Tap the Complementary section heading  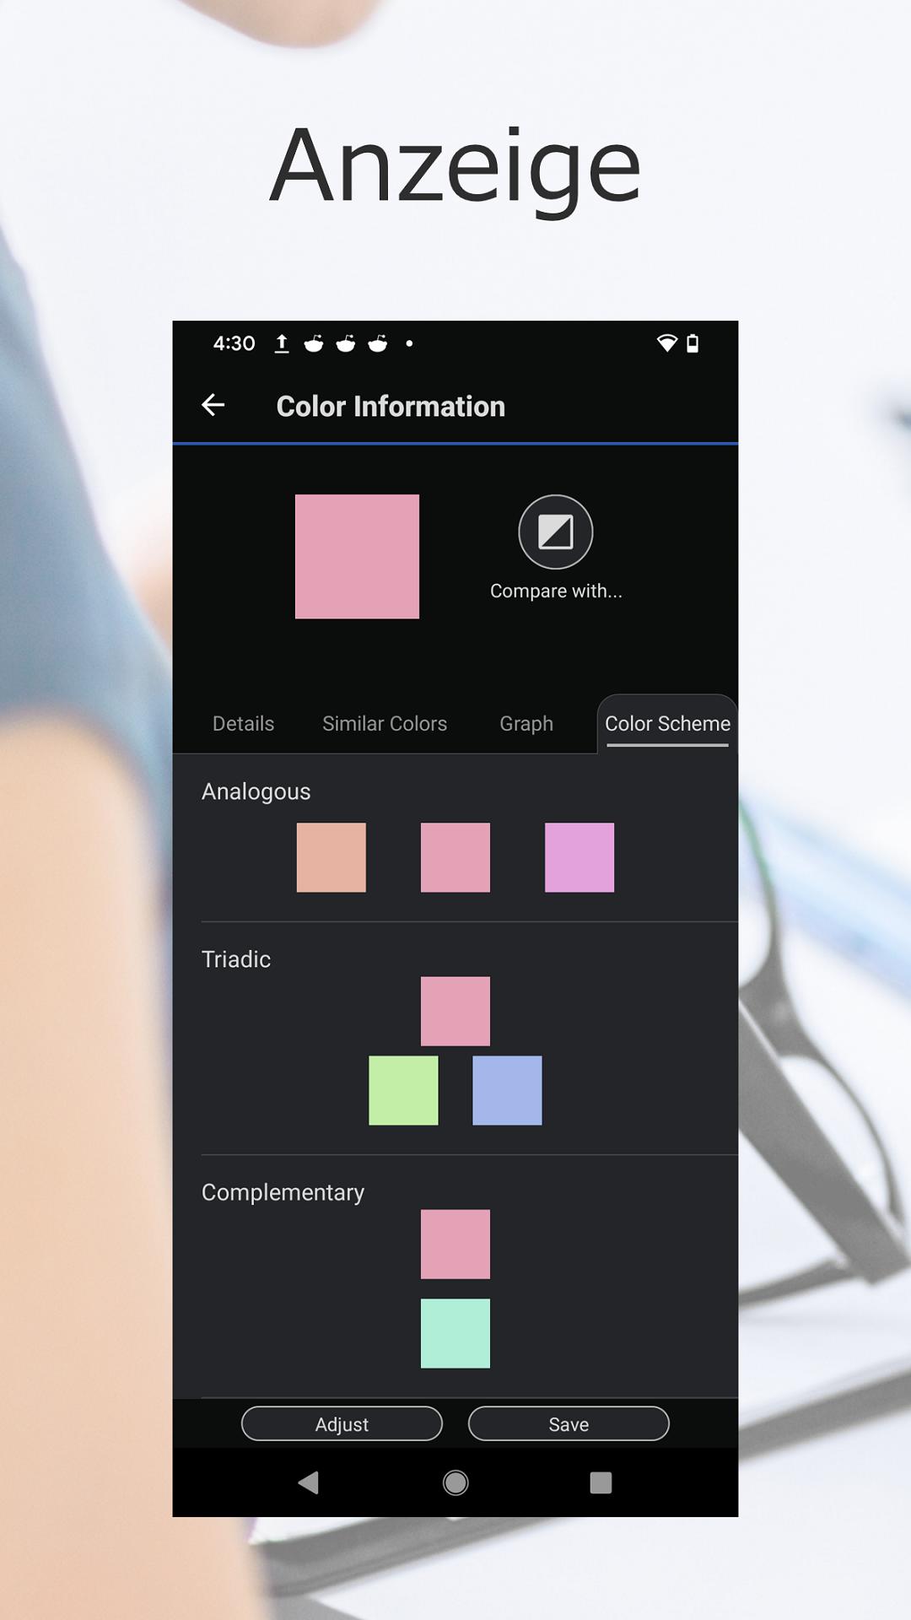pos(283,1193)
